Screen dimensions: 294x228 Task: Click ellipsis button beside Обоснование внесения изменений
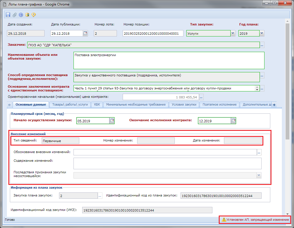click(259, 152)
